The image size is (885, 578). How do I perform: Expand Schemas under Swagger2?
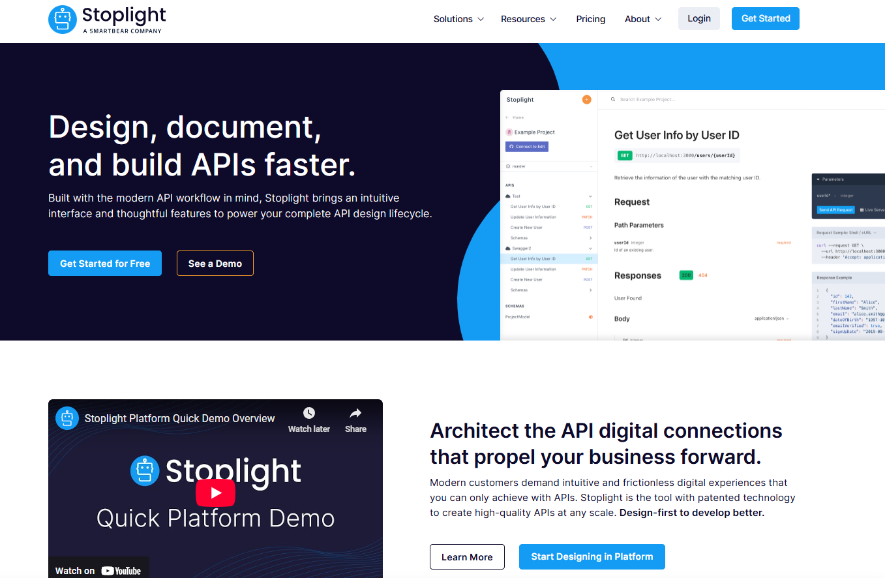tap(591, 290)
